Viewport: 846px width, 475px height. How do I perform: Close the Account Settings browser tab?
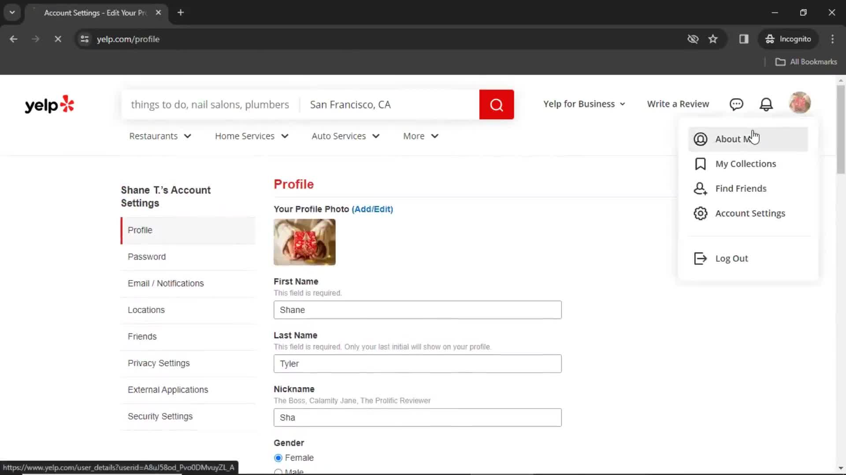tap(158, 13)
